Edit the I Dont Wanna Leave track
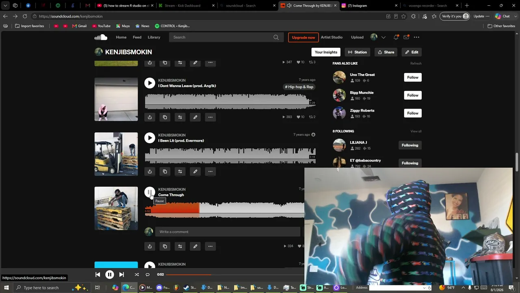Screen dimensions: 520x293 195,117
